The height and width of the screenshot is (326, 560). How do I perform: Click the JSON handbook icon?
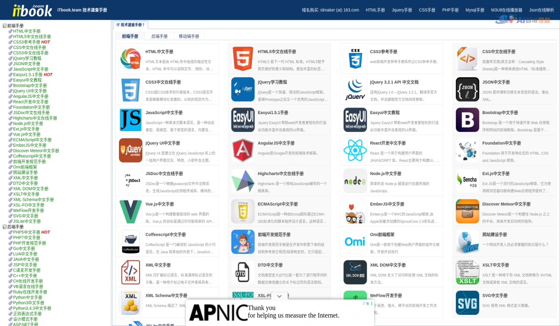(467, 89)
